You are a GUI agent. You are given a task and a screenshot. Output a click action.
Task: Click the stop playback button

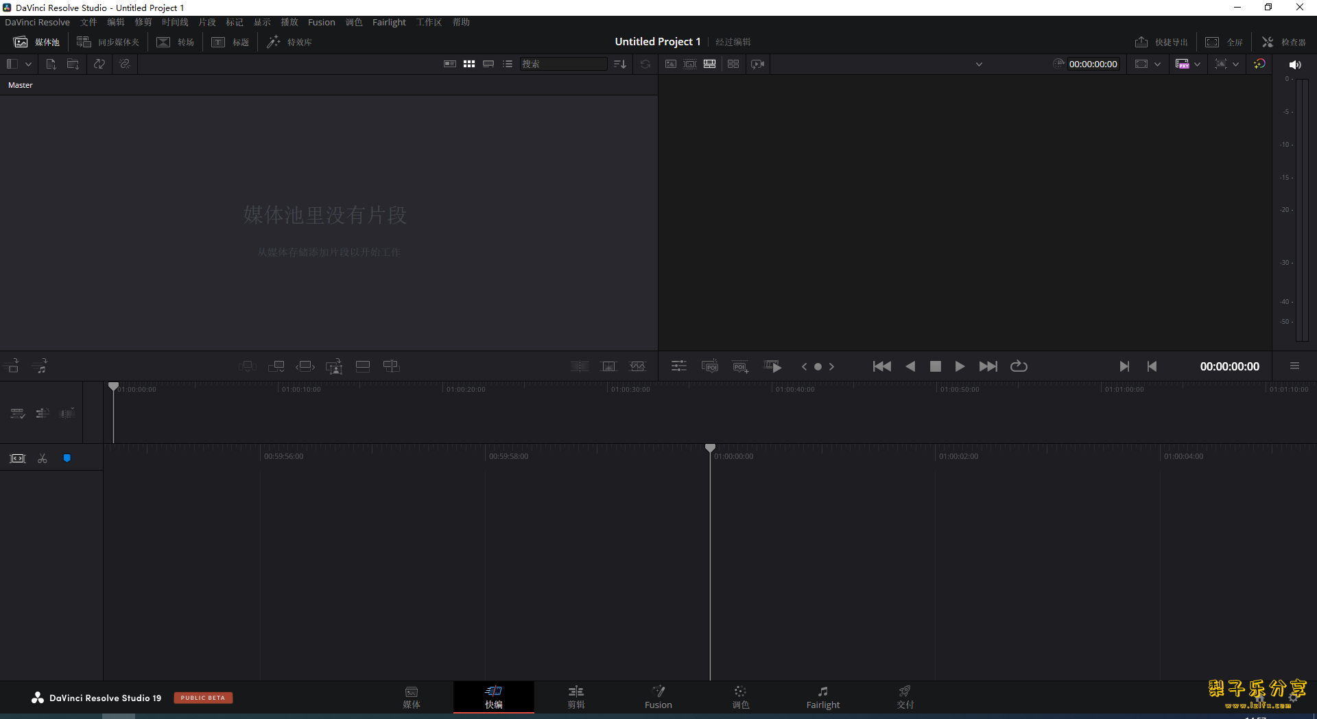pos(935,366)
